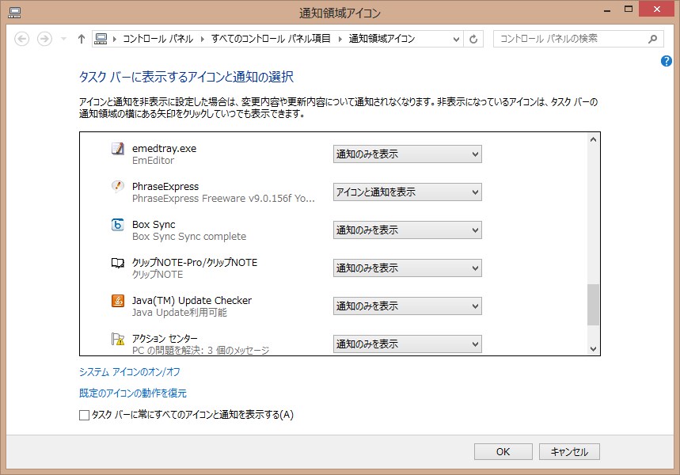Select the Box Sync entry name
The width and height of the screenshot is (680, 475).
click(154, 225)
